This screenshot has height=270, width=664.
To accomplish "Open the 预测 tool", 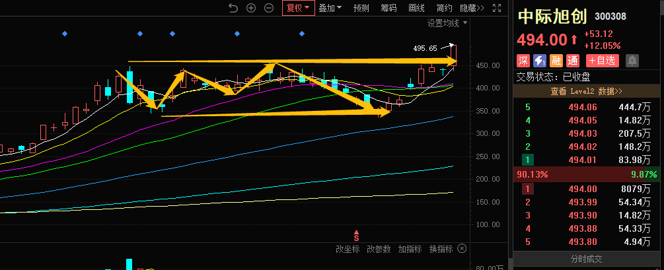I will 361,8.
